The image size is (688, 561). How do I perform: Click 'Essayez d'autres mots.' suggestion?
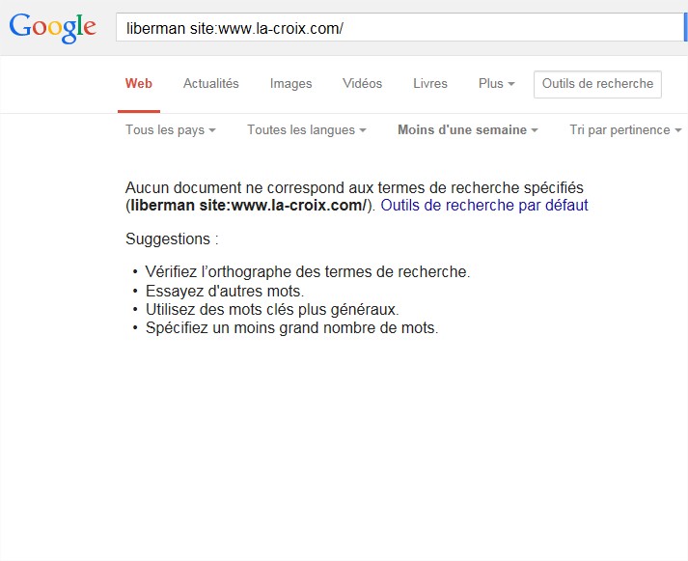225,291
